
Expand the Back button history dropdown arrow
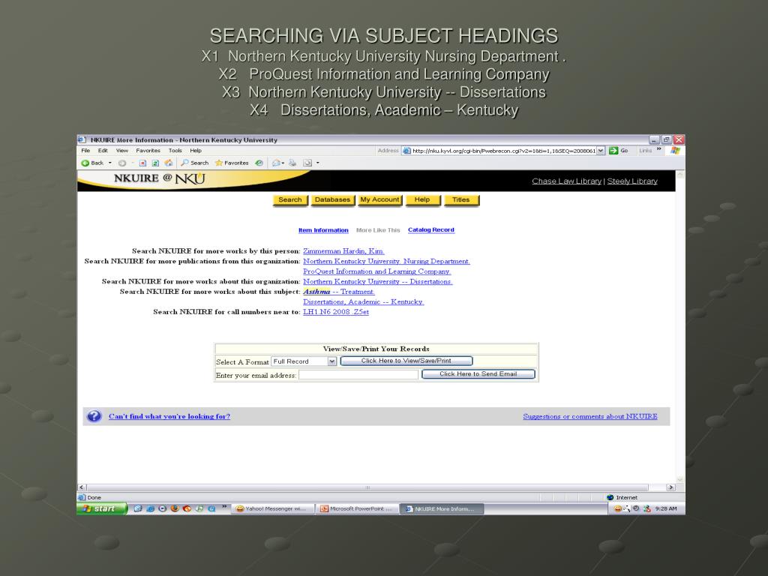110,163
